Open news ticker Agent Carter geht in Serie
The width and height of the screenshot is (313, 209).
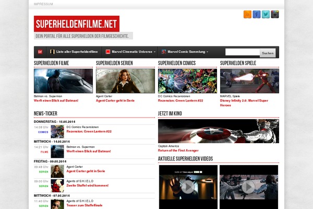[x=86, y=171]
